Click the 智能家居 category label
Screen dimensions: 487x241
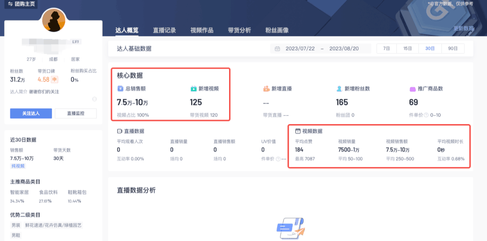(19, 192)
